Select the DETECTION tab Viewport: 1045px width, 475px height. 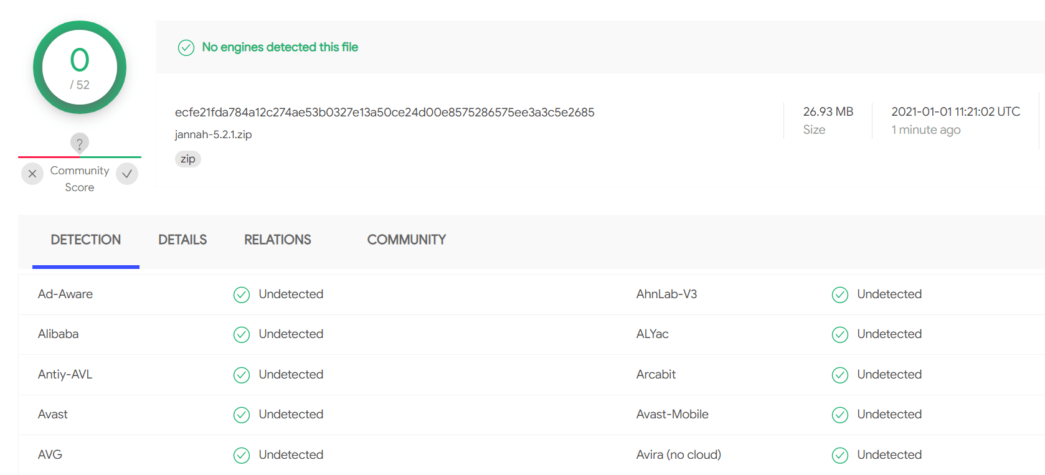pyautogui.click(x=86, y=240)
